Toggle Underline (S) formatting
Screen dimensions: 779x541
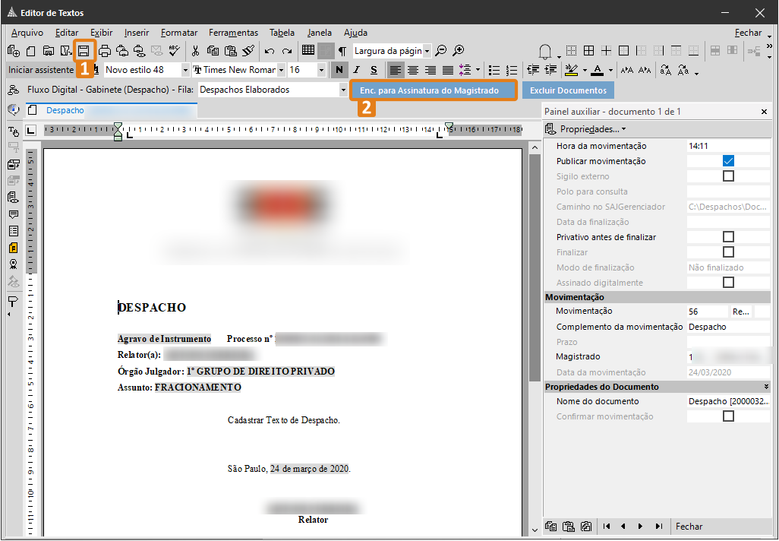click(374, 70)
